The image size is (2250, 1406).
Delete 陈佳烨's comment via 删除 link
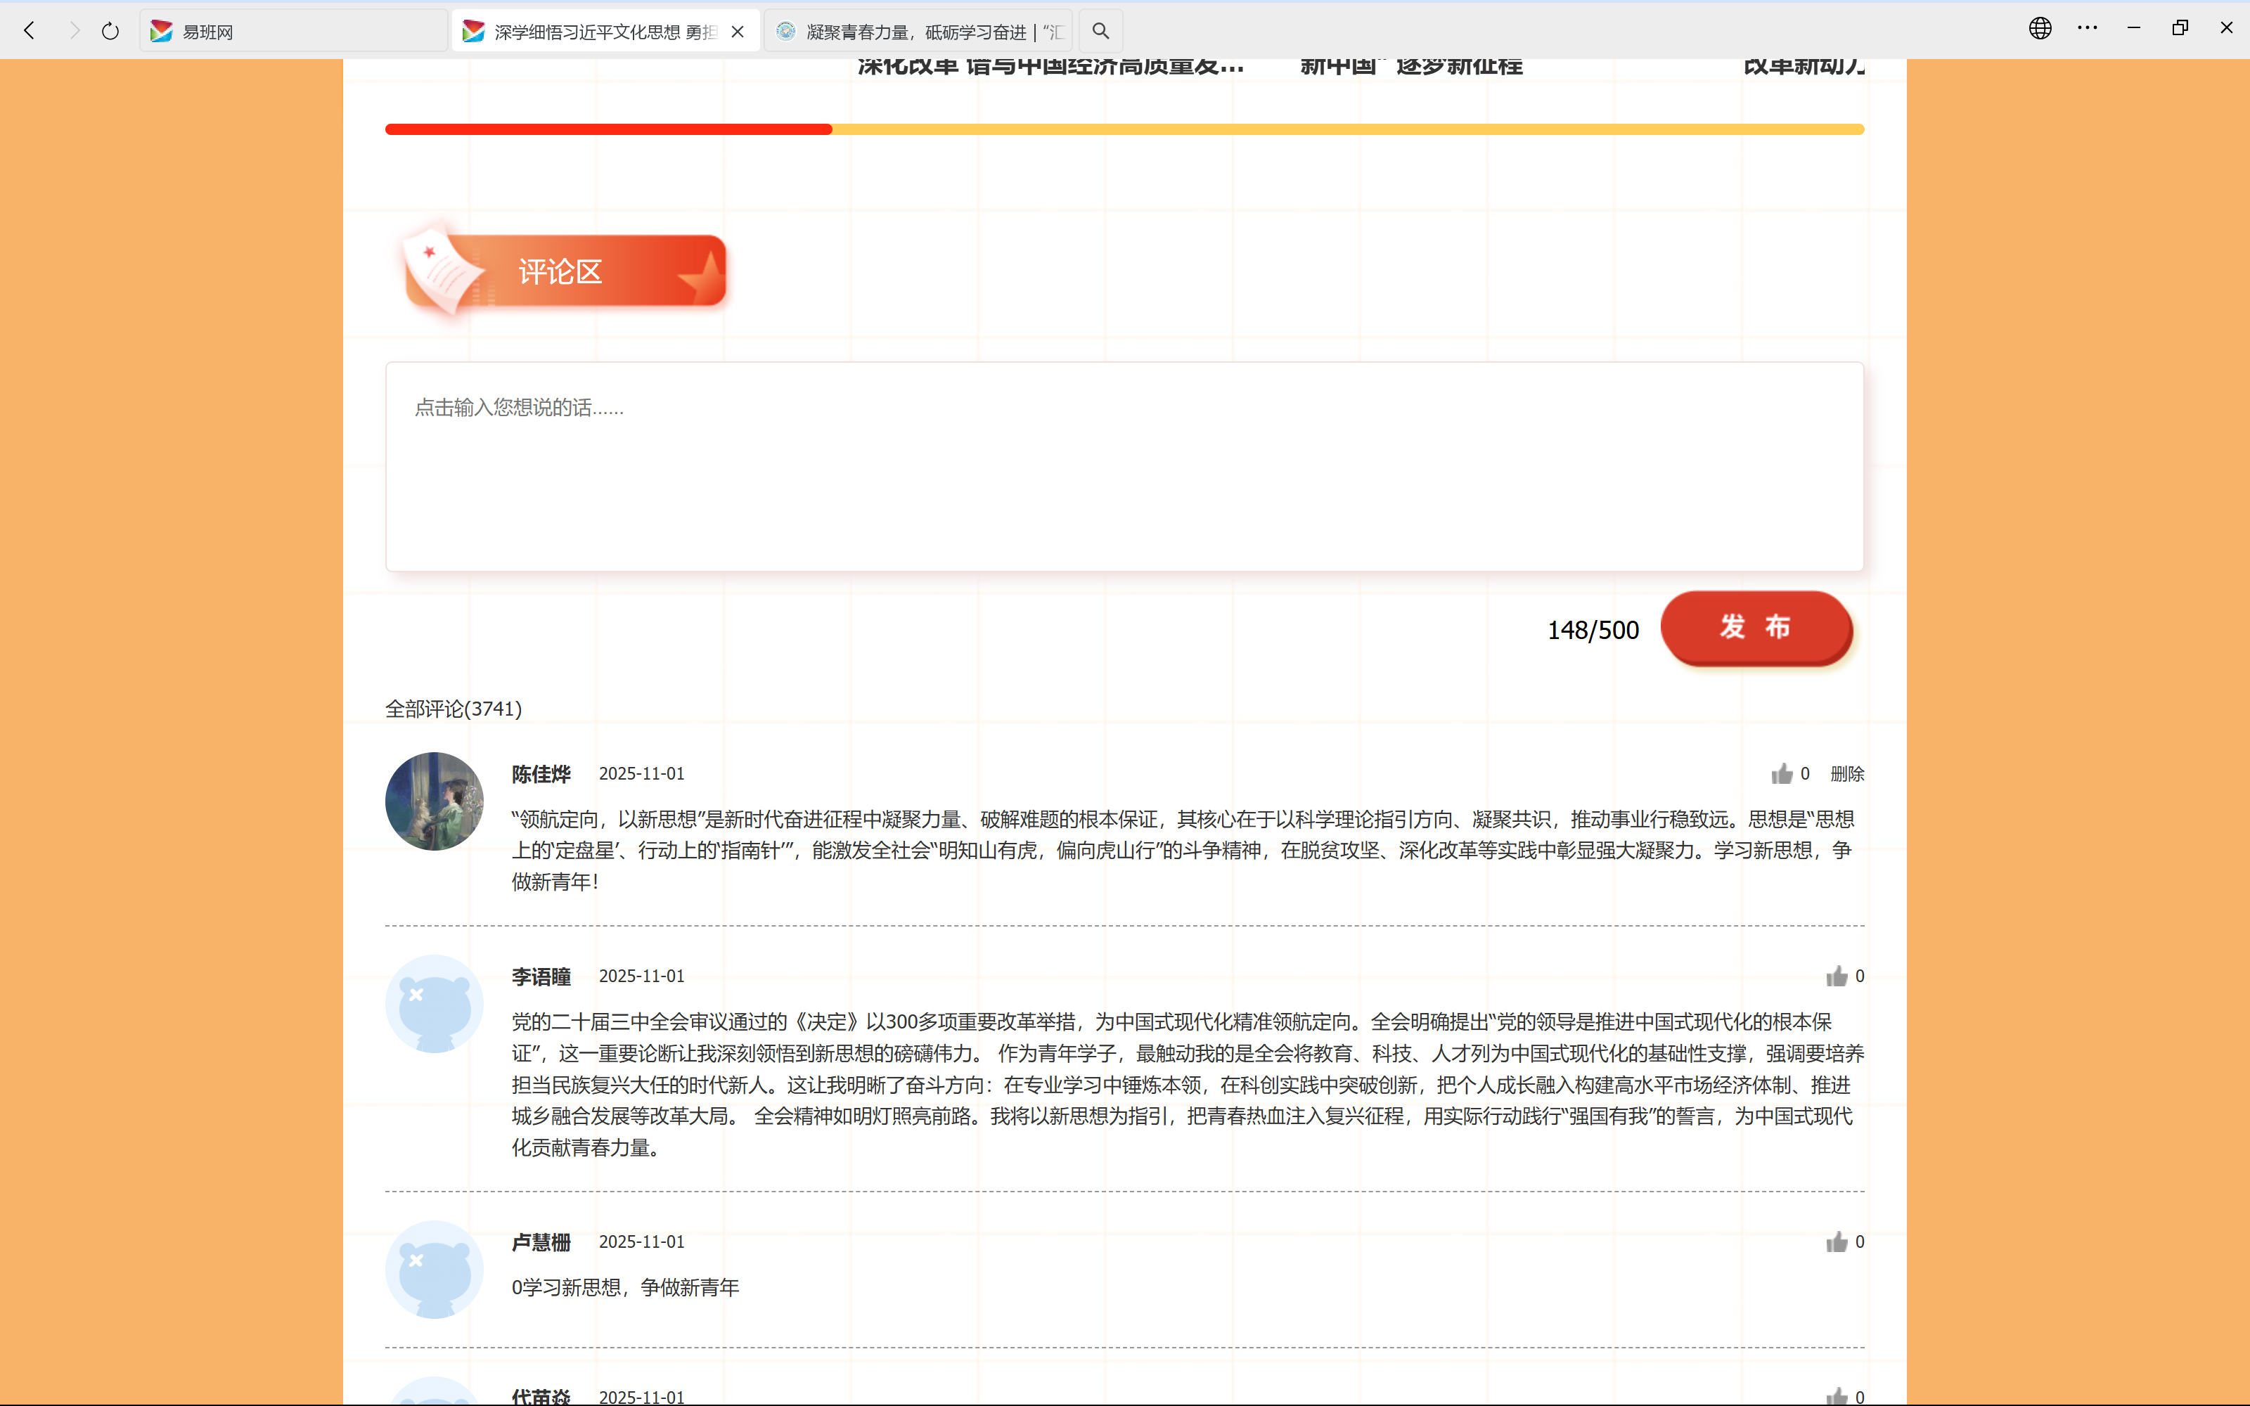click(1846, 774)
